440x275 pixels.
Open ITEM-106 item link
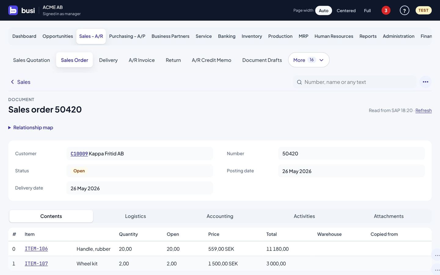click(36, 249)
